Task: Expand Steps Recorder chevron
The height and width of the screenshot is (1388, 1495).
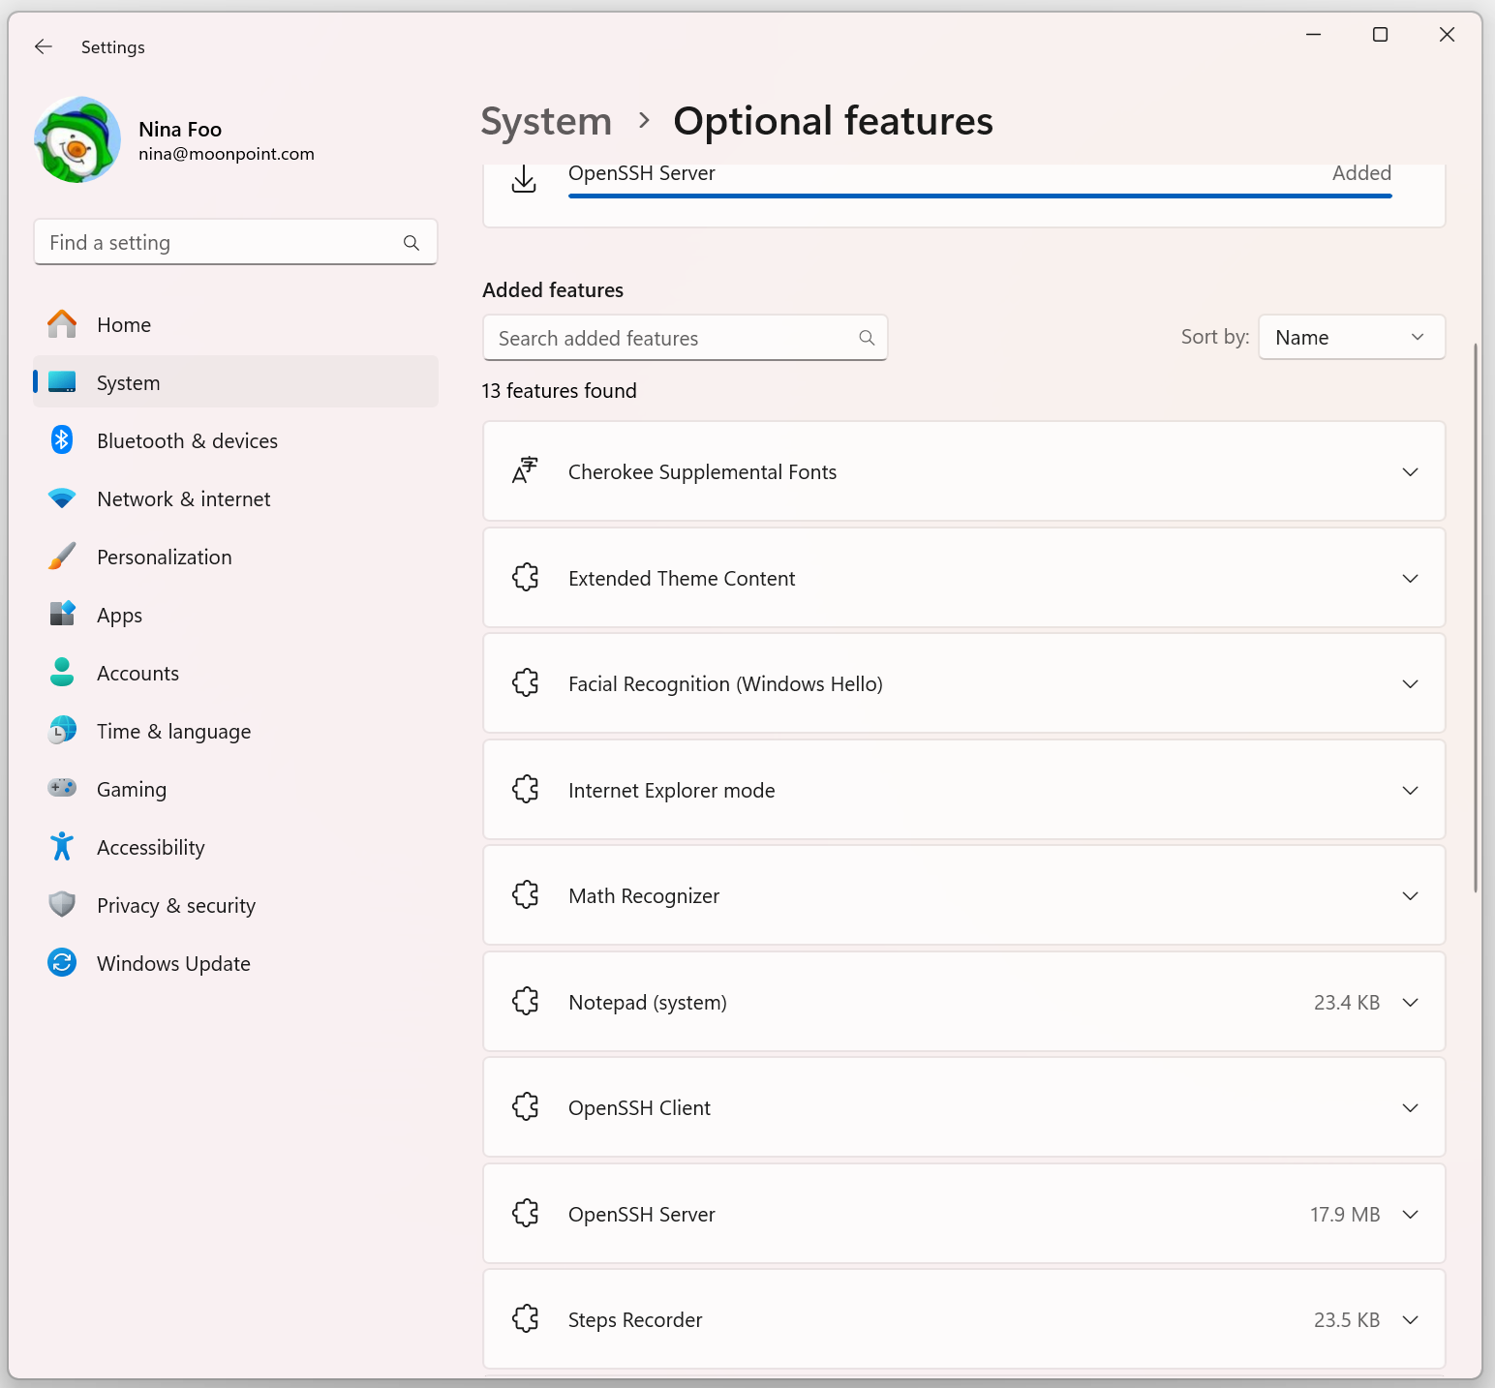Action: click(1411, 1319)
